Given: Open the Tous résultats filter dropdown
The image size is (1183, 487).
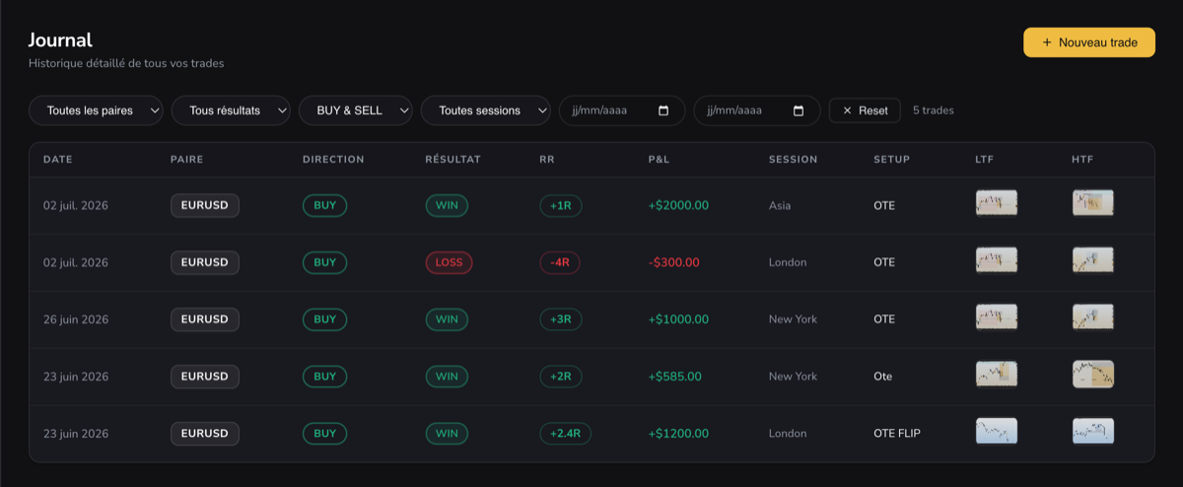Looking at the screenshot, I should pyautogui.click(x=232, y=110).
